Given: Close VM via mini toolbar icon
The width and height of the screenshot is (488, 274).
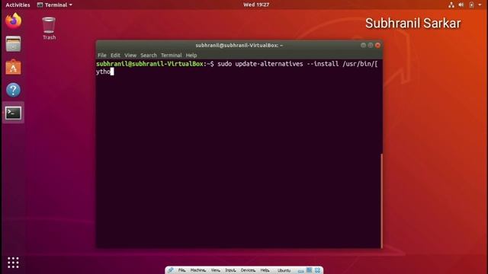Looking at the screenshot, I should pos(317,270).
